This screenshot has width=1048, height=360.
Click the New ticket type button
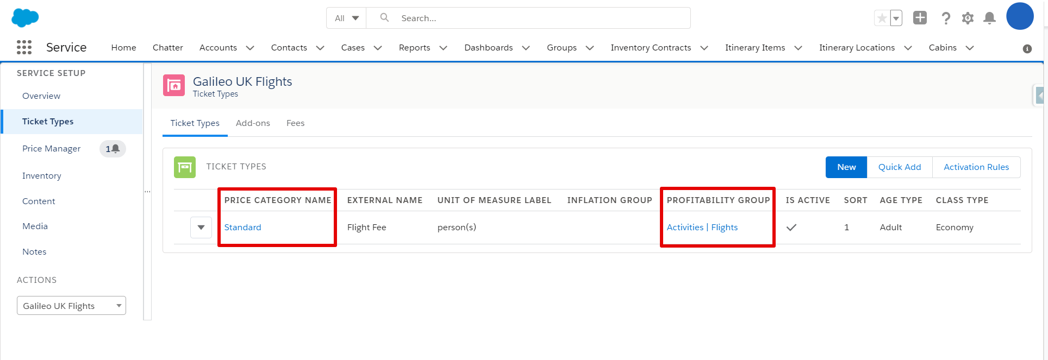[846, 167]
